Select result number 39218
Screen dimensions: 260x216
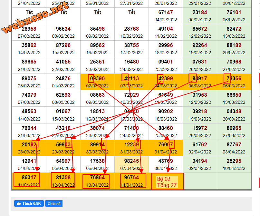(200, 111)
